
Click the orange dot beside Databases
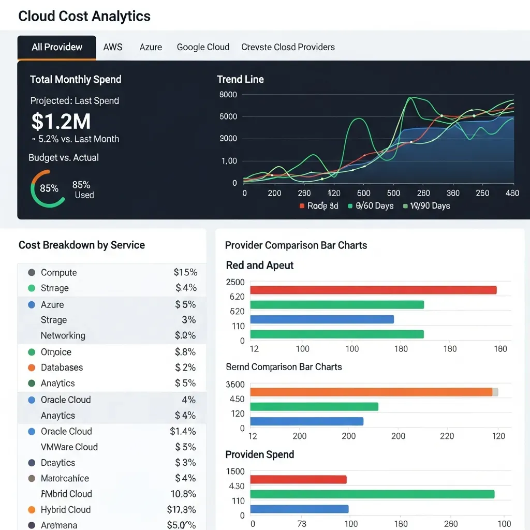pyautogui.click(x=32, y=367)
